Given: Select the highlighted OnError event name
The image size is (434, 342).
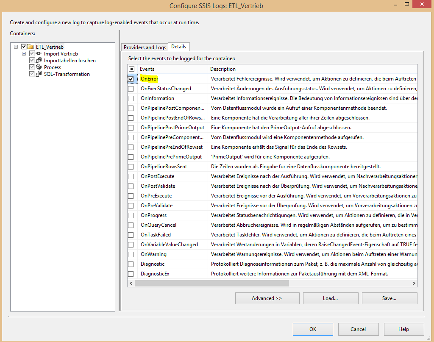Looking at the screenshot, I should coord(149,79).
